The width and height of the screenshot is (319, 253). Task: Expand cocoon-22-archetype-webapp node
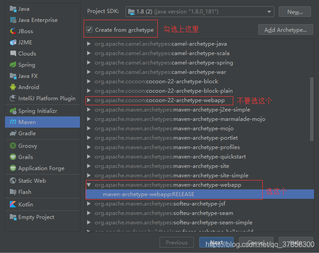tap(89, 100)
